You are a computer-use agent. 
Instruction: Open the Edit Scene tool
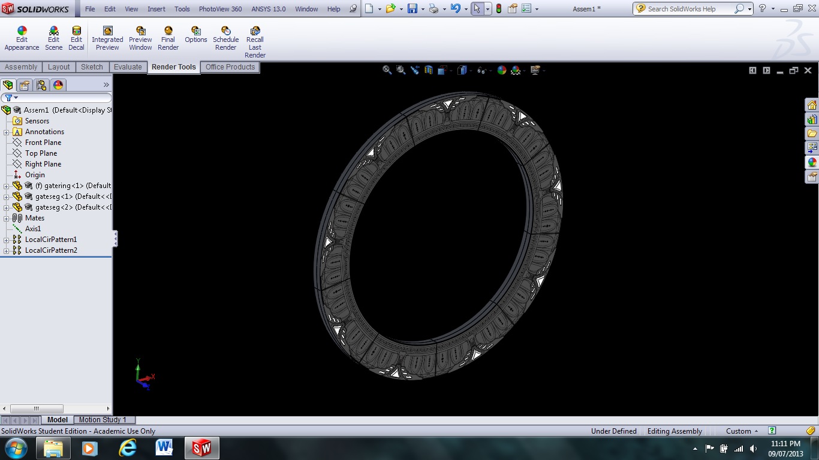pyautogui.click(x=53, y=38)
